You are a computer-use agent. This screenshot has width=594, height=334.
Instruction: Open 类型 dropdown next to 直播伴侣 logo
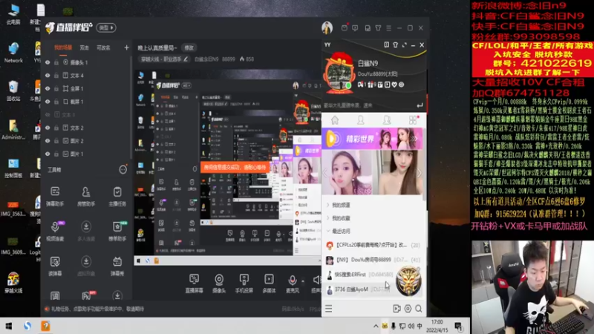106,27
